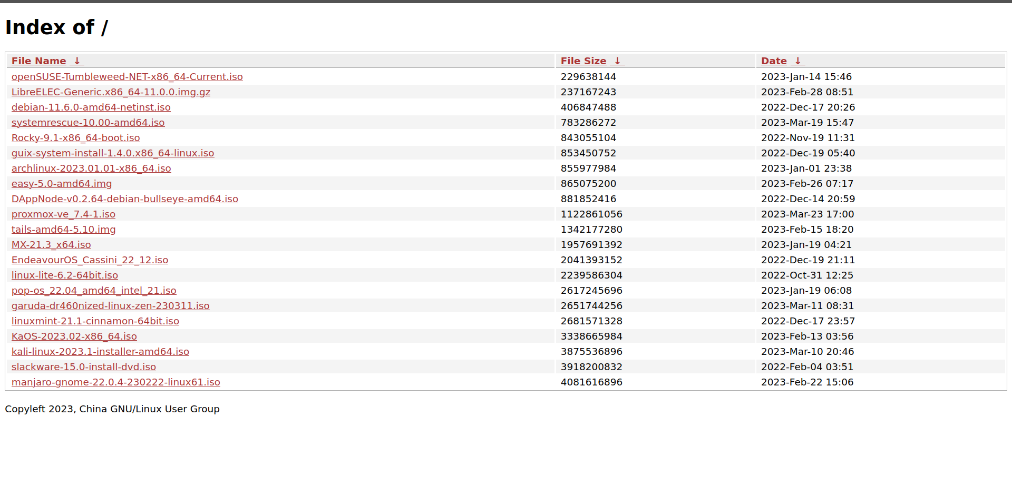Open manjaro-gnome-22.0.4-230222-linux61.iso link
The height and width of the screenshot is (496, 1012).
116,382
